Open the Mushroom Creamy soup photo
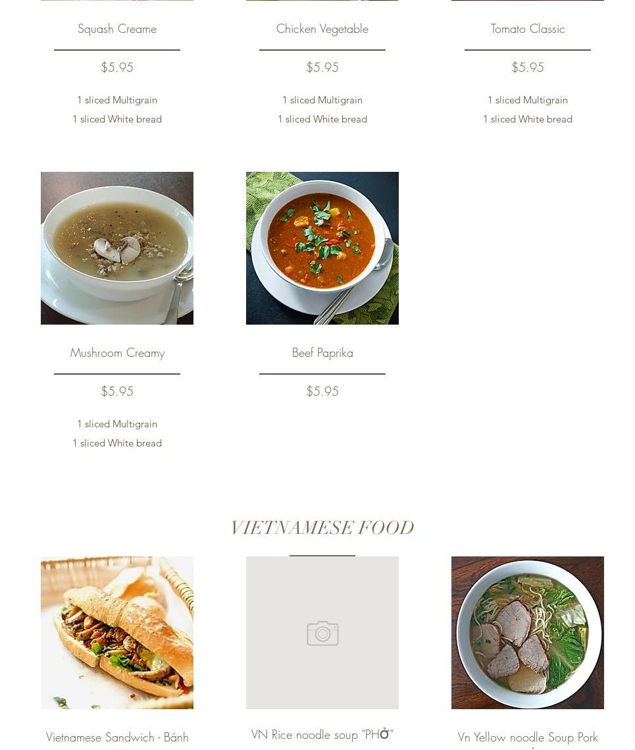The width and height of the screenshot is (635, 750). [117, 248]
